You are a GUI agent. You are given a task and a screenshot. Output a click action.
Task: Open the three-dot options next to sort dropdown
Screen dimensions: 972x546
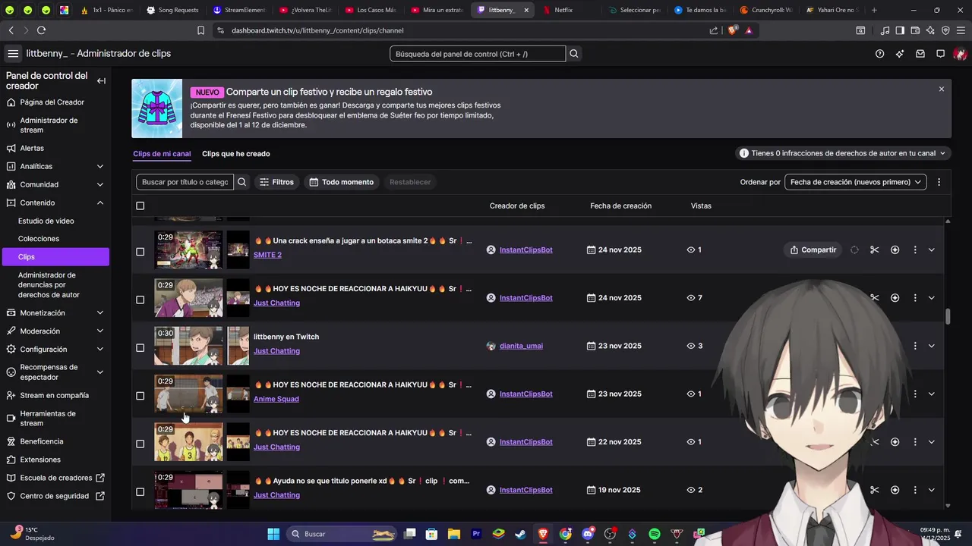939,182
